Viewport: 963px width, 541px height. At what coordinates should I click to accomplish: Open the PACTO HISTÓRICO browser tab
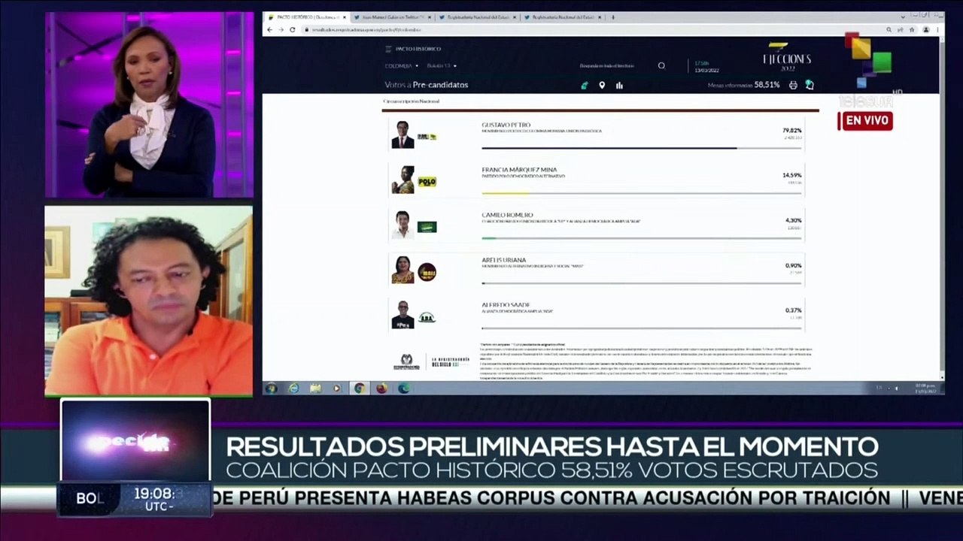(308, 17)
